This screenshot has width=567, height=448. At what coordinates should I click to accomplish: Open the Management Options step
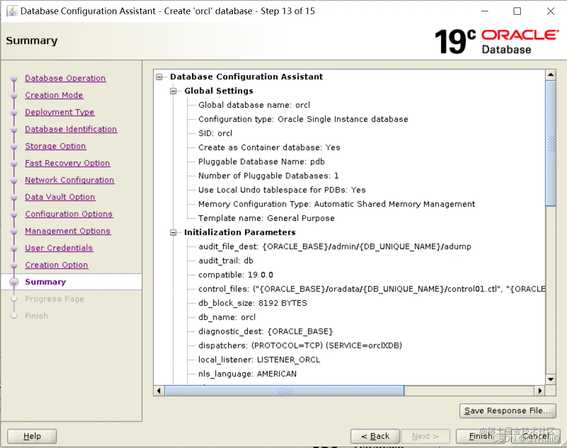click(x=67, y=231)
